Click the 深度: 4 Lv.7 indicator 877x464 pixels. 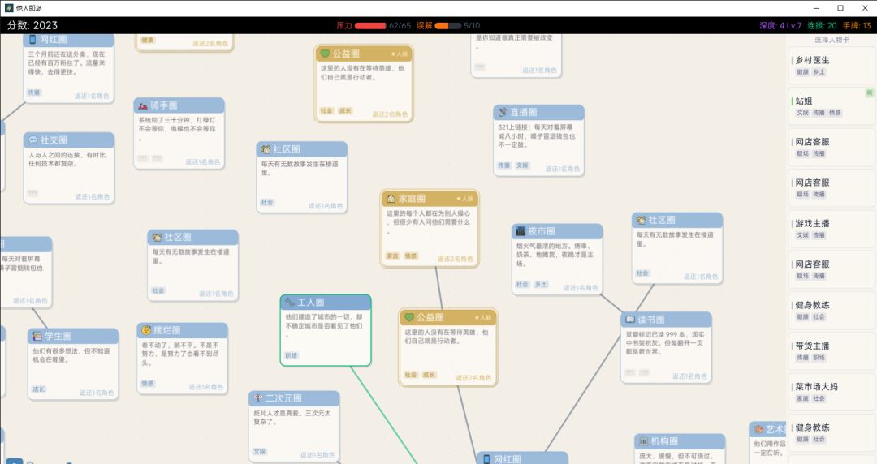click(780, 25)
